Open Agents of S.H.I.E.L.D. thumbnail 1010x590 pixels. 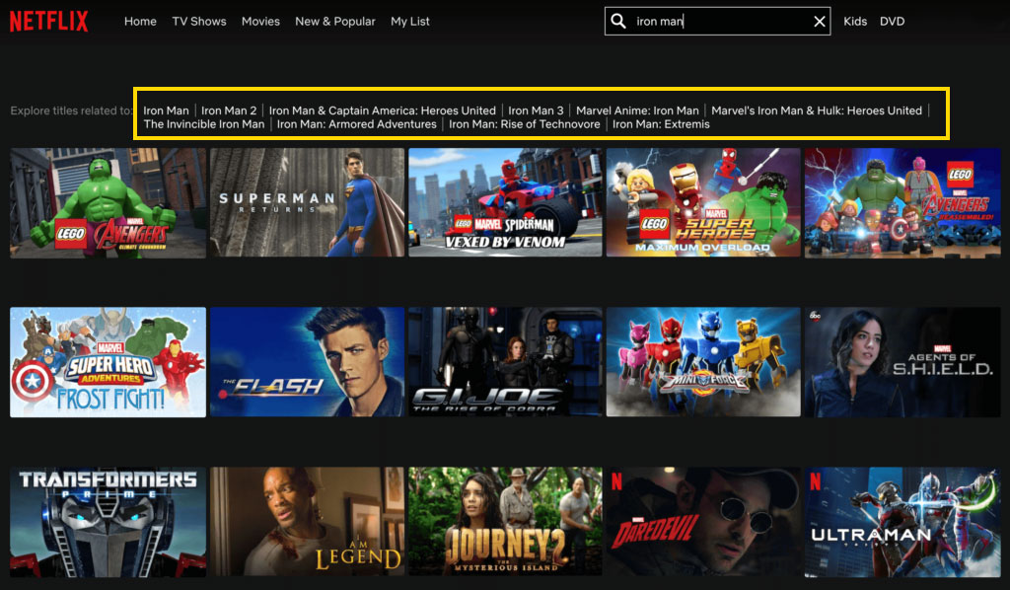coord(902,362)
